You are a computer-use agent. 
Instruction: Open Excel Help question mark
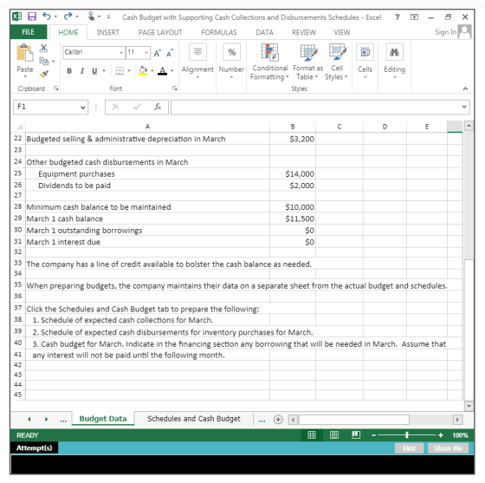(x=398, y=17)
